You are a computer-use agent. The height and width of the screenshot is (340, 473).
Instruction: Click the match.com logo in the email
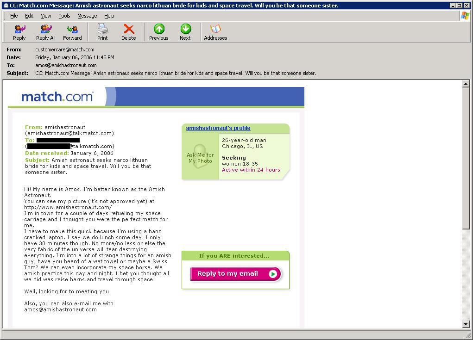coord(57,97)
